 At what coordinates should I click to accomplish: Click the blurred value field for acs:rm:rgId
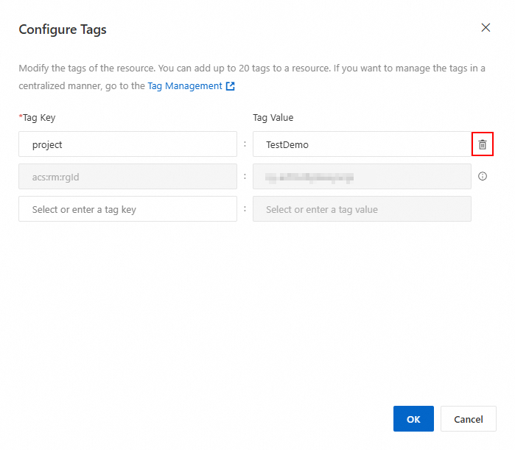pos(361,177)
